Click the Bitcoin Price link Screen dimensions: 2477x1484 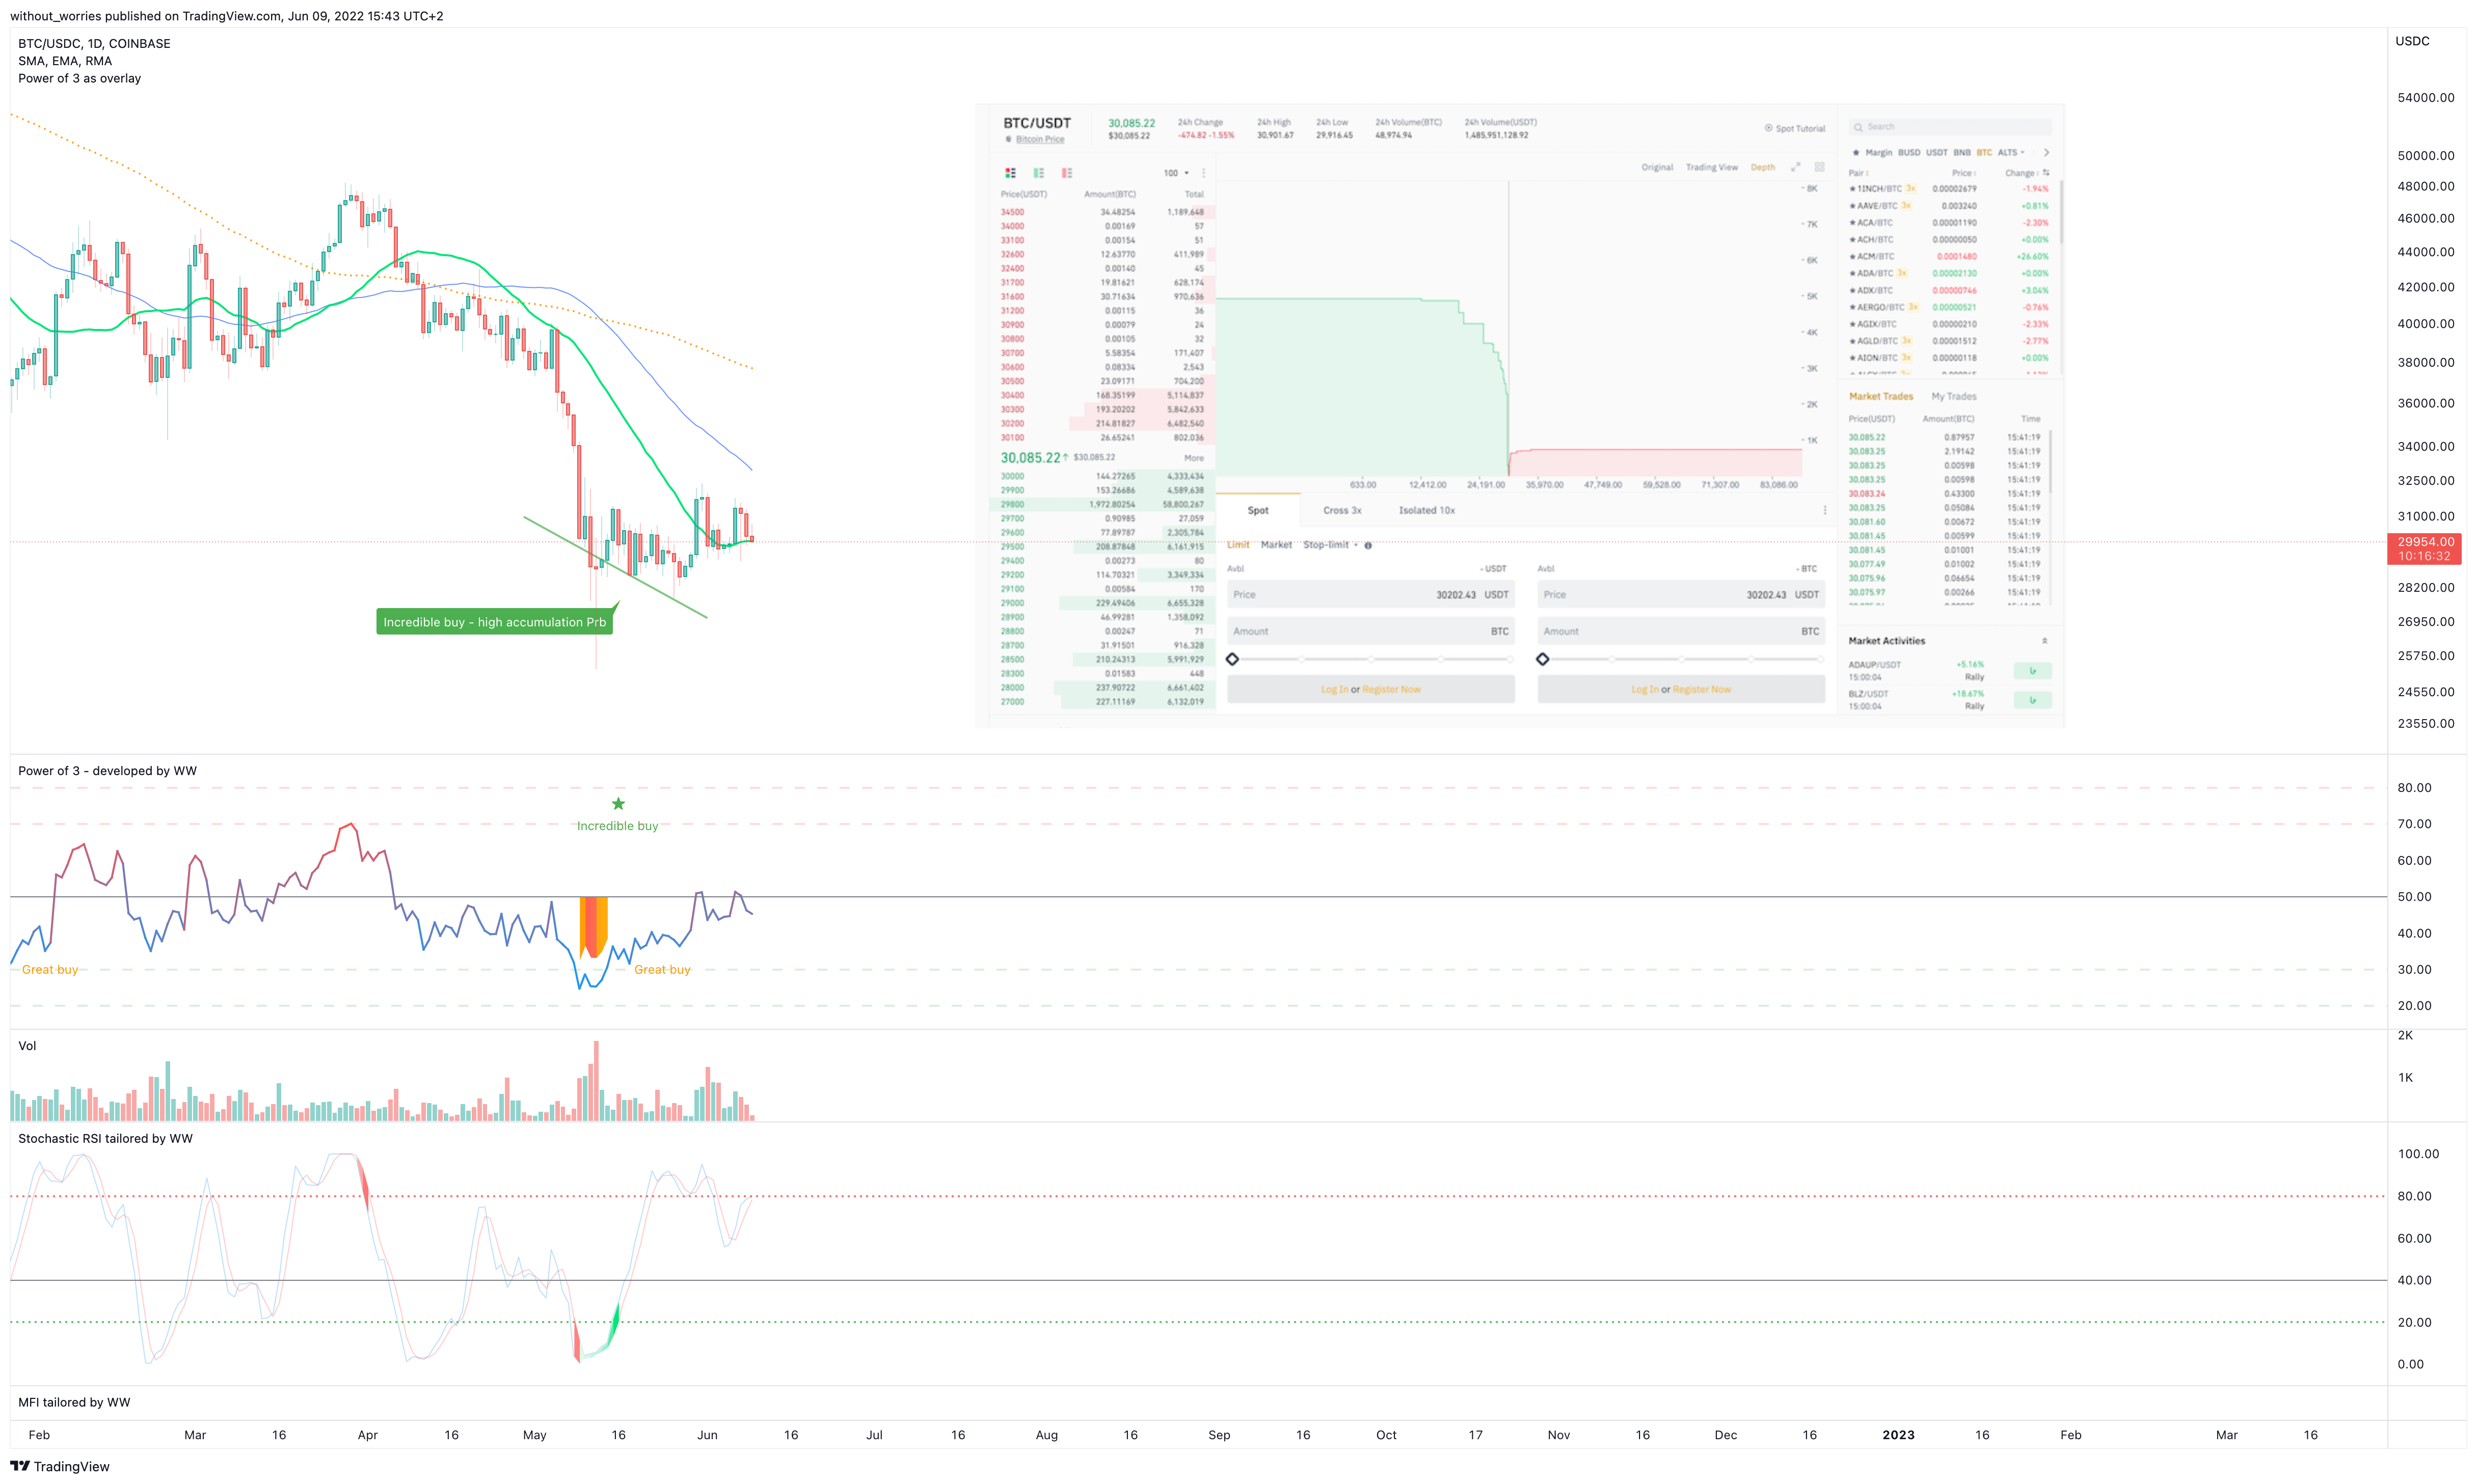(1039, 139)
